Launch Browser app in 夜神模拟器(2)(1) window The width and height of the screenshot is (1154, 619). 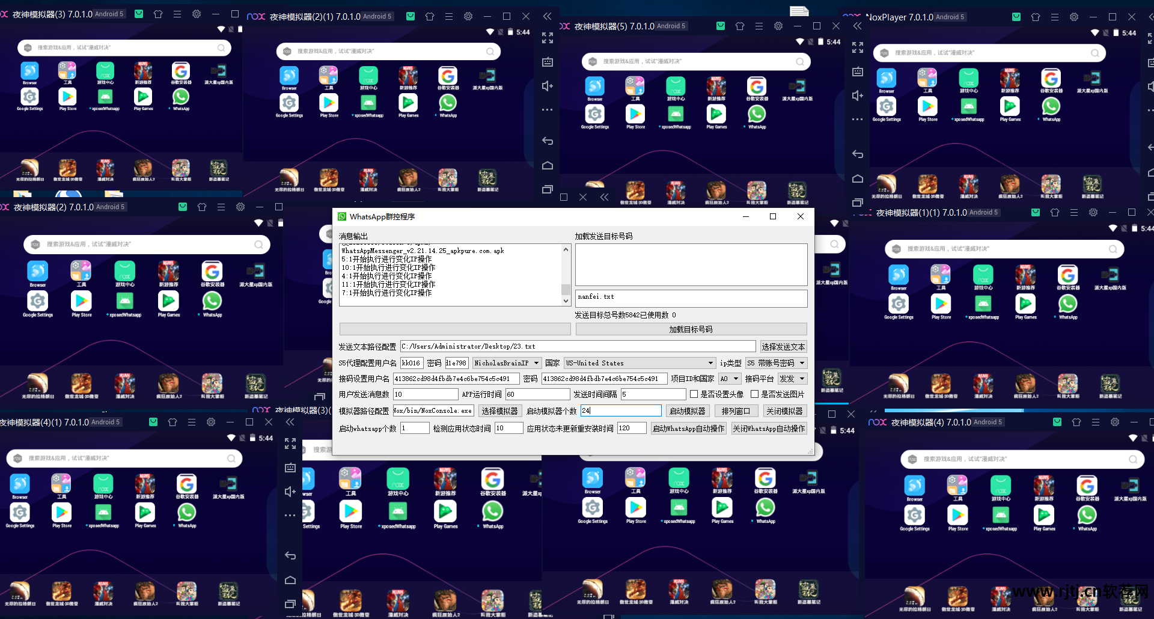point(289,77)
